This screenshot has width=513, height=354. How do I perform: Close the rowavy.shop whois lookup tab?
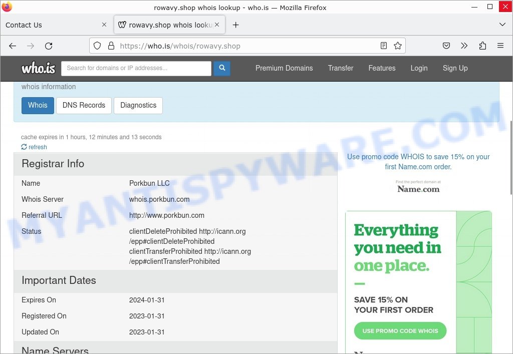coord(217,25)
